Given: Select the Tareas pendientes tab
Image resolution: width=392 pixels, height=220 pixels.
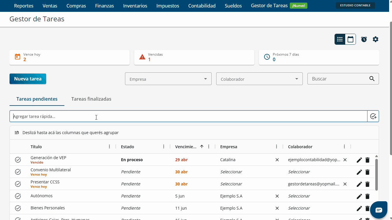Looking at the screenshot, I should (x=37, y=99).
